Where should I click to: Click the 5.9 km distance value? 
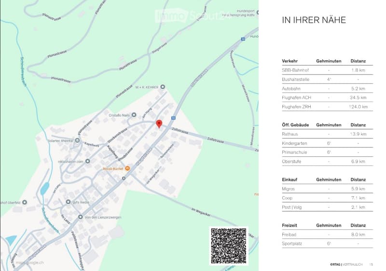tap(358, 189)
